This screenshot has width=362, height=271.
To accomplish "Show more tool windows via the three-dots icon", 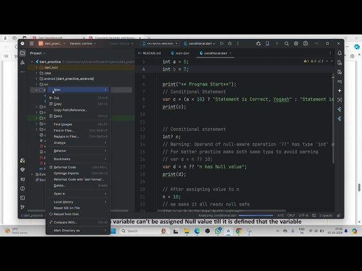I will (x=23, y=72).
